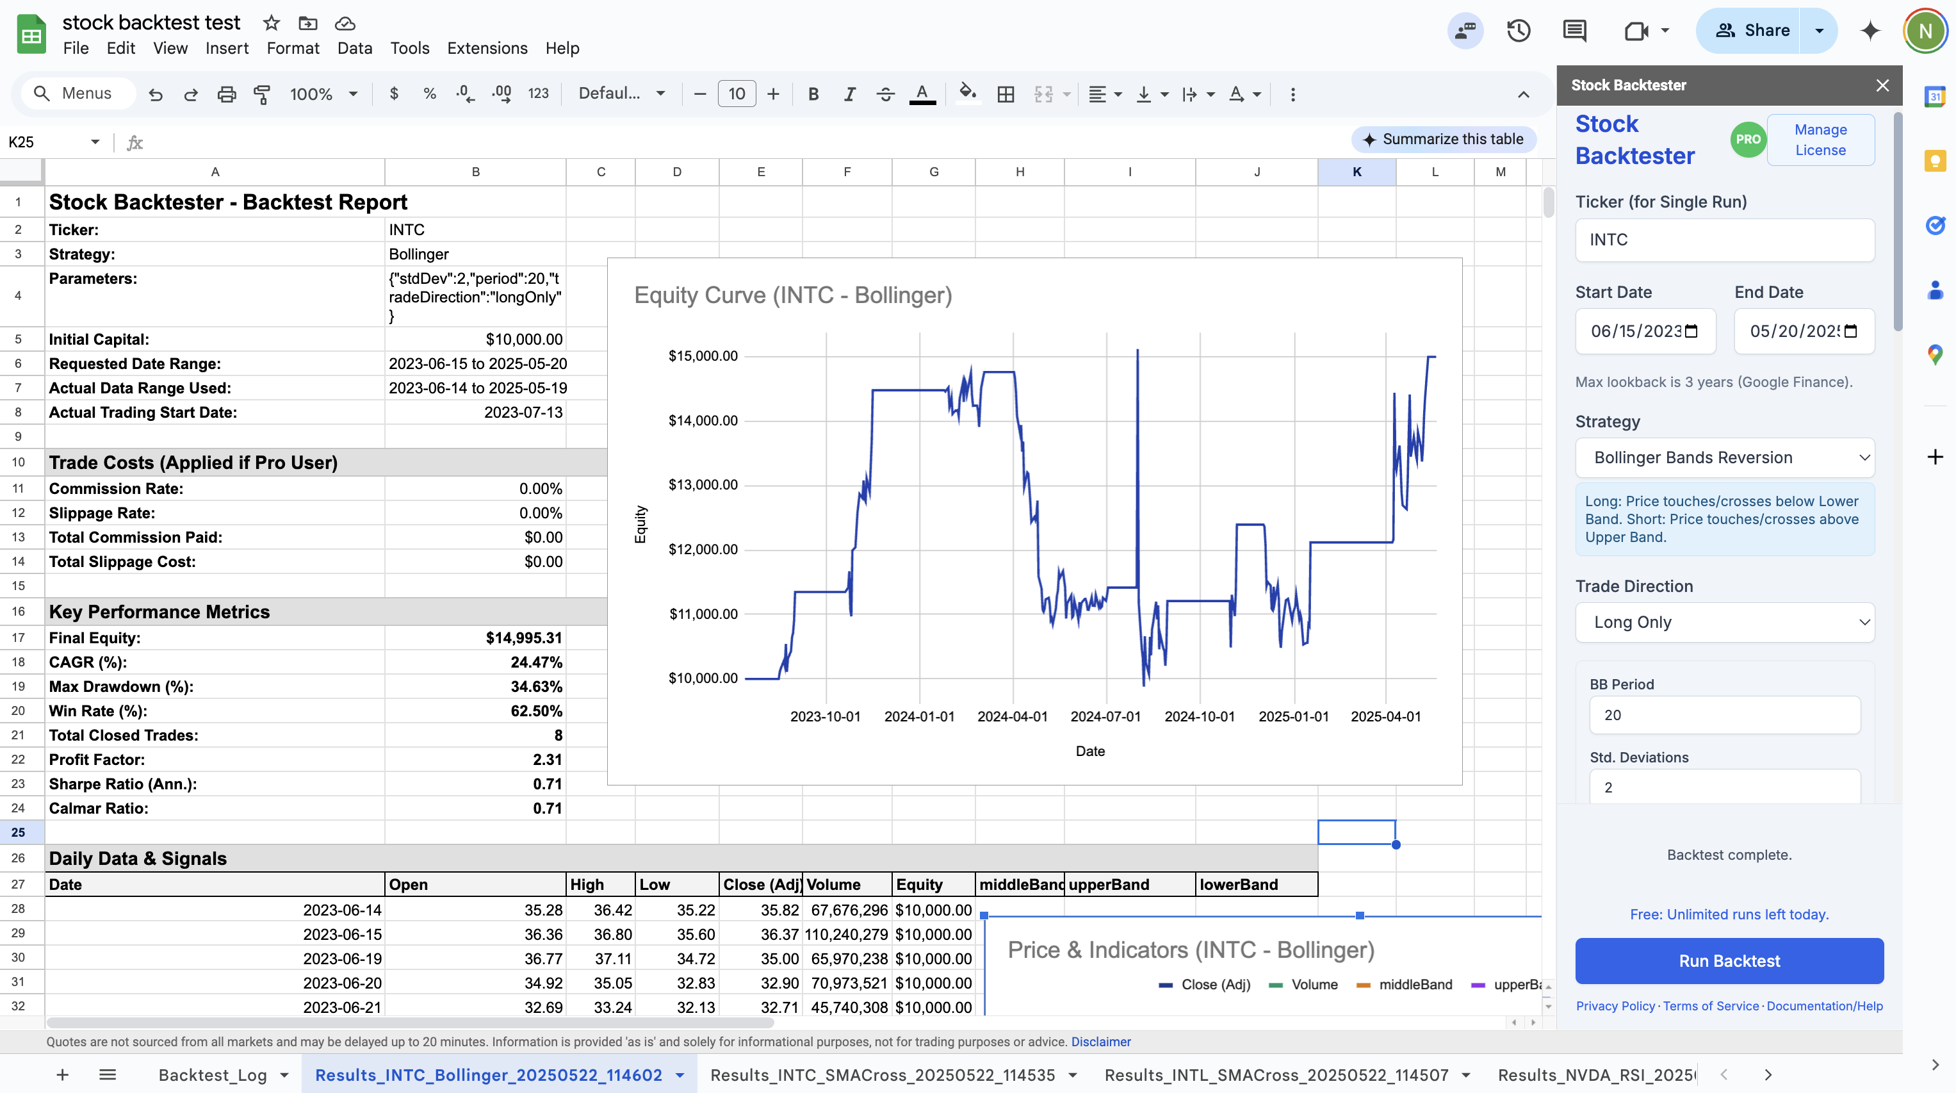
Task: Click the fill color bucket icon
Action: pos(966,94)
